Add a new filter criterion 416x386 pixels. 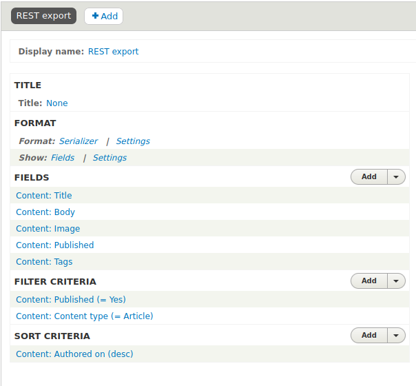pos(369,281)
